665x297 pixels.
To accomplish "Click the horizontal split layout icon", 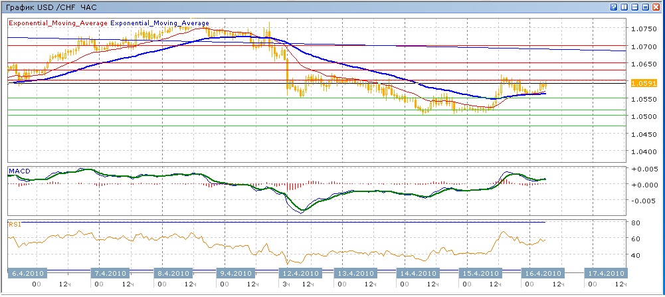I will click(635, 7).
